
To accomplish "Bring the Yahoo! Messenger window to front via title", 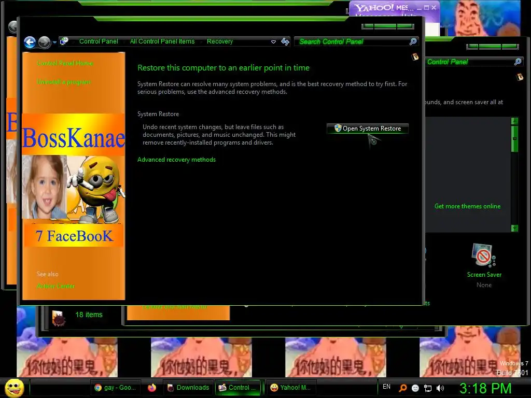I will [384, 7].
